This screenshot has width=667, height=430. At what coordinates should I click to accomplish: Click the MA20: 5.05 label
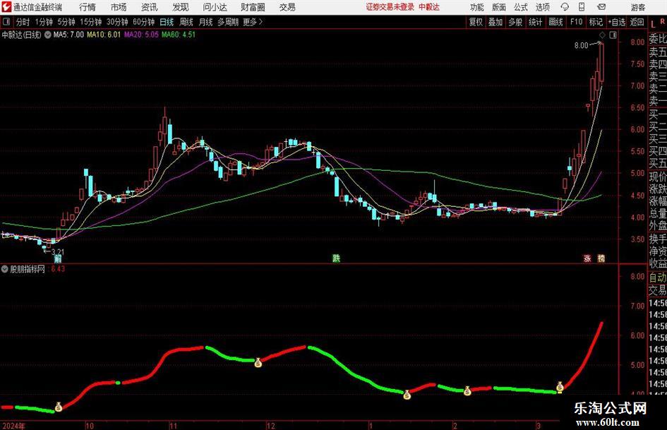(141, 35)
